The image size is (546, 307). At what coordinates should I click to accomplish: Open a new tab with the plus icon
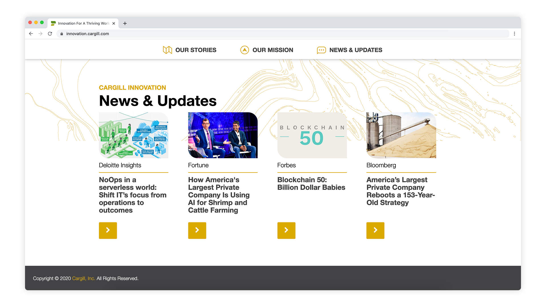pos(125,23)
